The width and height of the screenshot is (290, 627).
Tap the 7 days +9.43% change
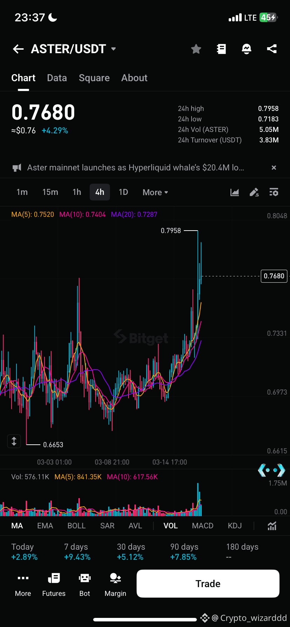77,552
